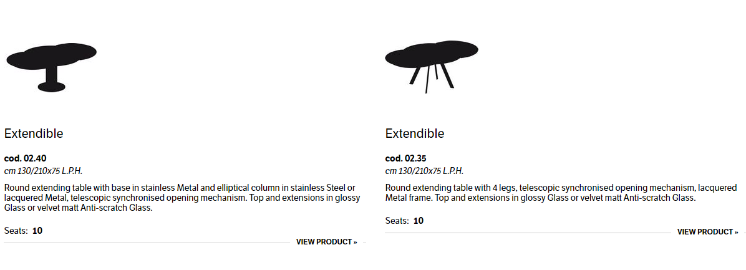Click the description mentioning 4 legs

[x=561, y=193]
